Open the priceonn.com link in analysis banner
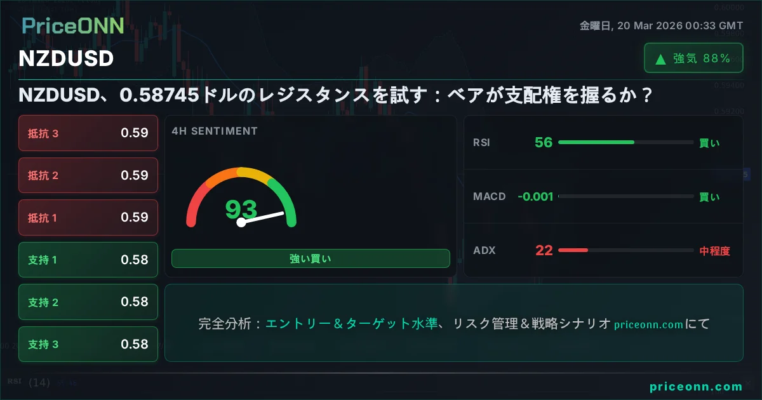Viewport: 762px width, 400px height. click(x=648, y=324)
